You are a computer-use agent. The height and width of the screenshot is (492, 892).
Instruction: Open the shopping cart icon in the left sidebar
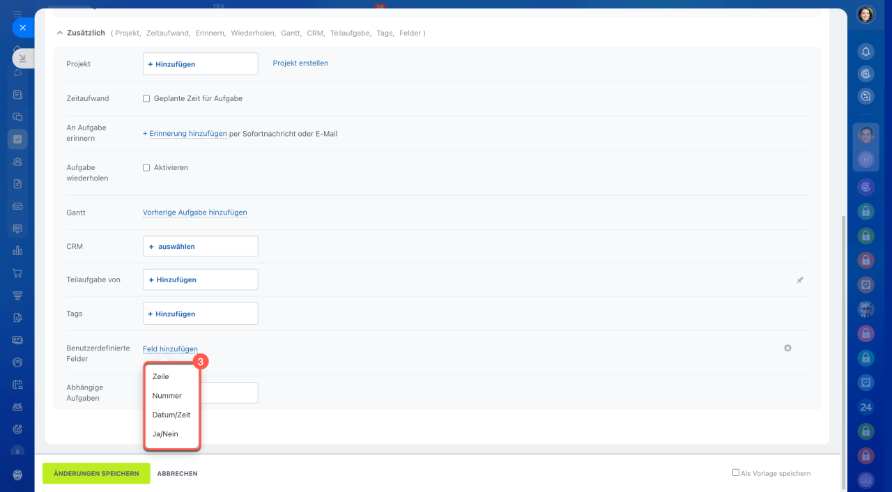tap(17, 273)
